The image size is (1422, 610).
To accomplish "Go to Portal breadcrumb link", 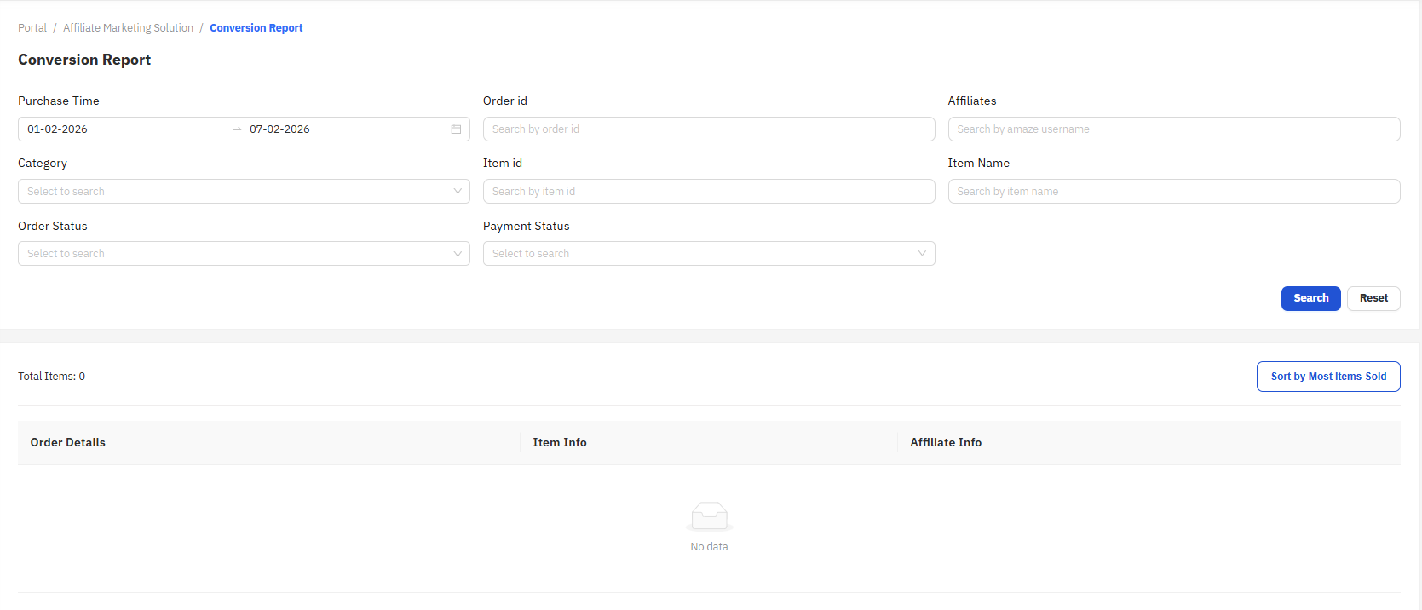I will click(x=32, y=28).
